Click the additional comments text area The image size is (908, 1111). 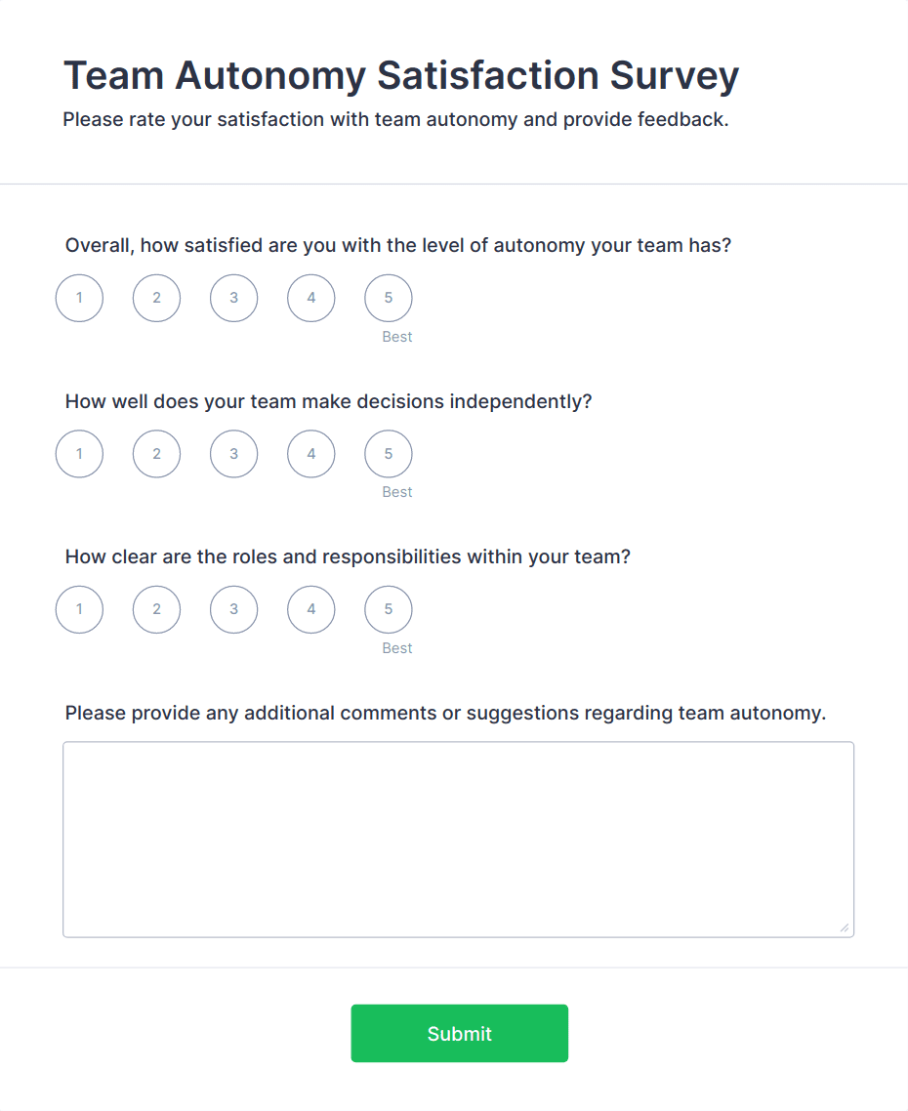pyautogui.click(x=458, y=840)
